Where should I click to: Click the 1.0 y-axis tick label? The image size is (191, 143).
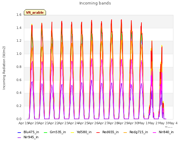coord(19,54)
